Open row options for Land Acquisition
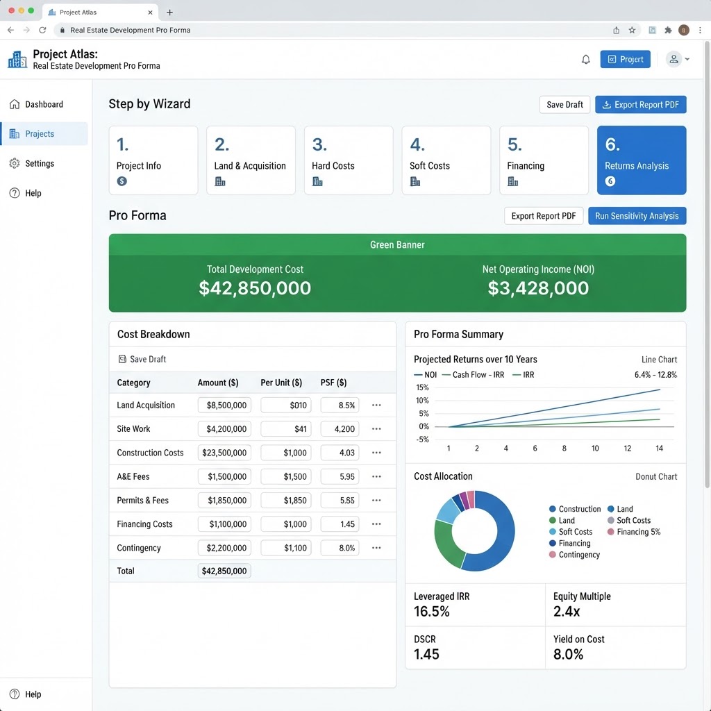 pyautogui.click(x=376, y=405)
